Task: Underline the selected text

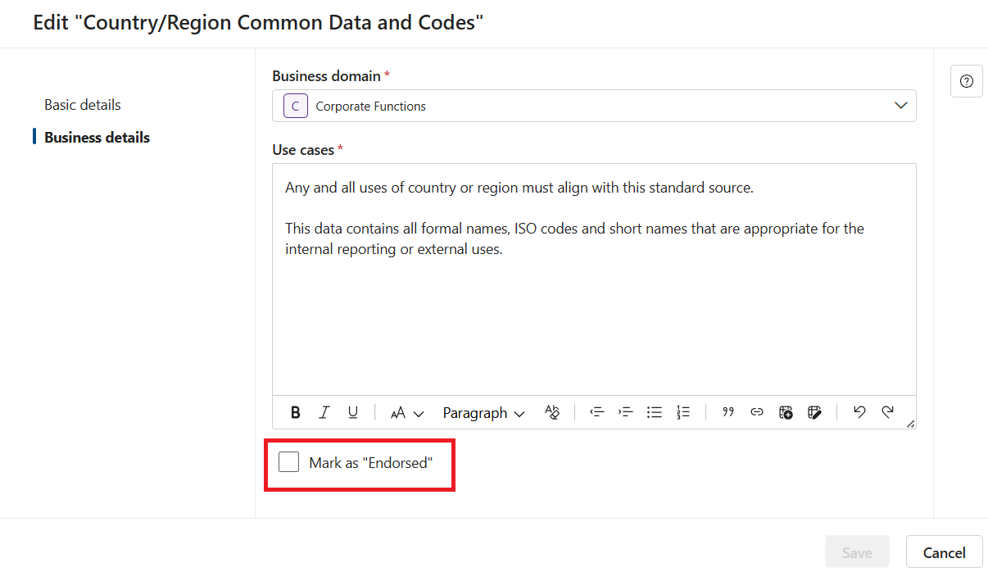Action: point(353,412)
